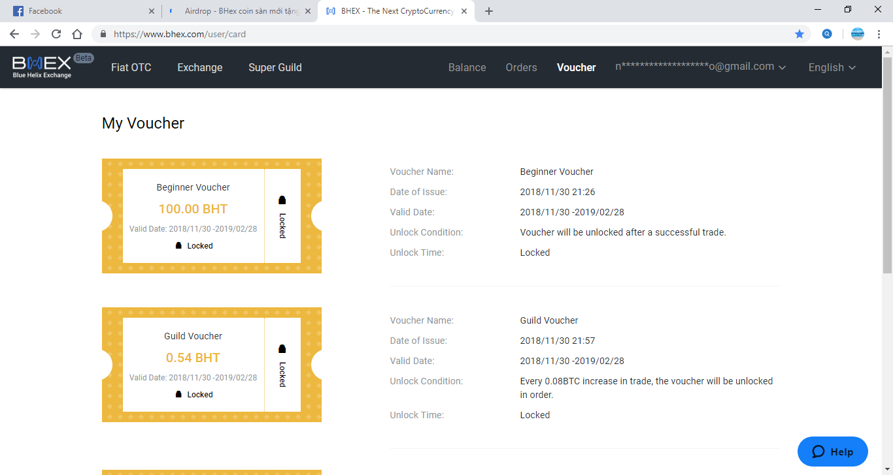Click the Beginner Voucher 100.00 BHT card
This screenshot has width=893, height=475.
tap(212, 216)
